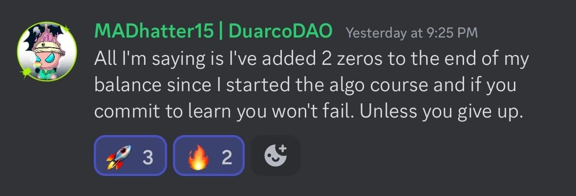
Task: Toggle the rocket emoji reaction
Action: click(x=130, y=156)
